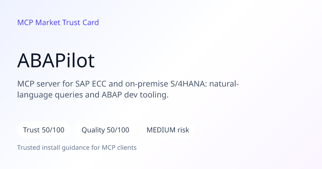Click the word "risk" in the last badge
This screenshot has height=169, width=322.
pos(183,130)
